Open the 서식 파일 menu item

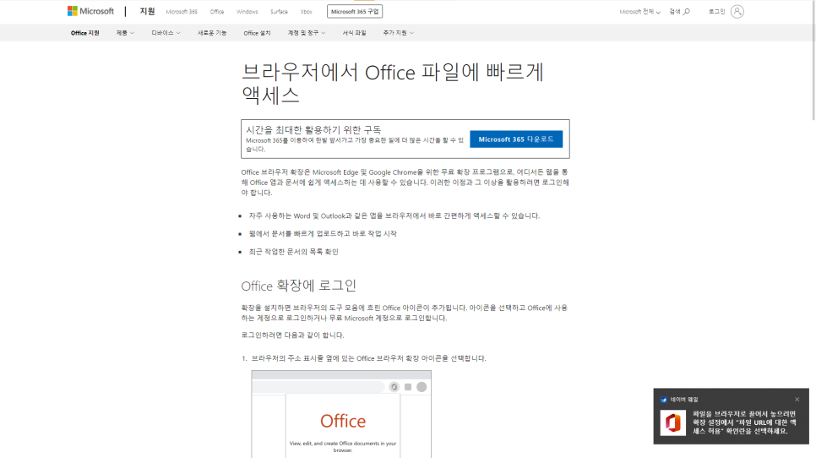coord(354,33)
